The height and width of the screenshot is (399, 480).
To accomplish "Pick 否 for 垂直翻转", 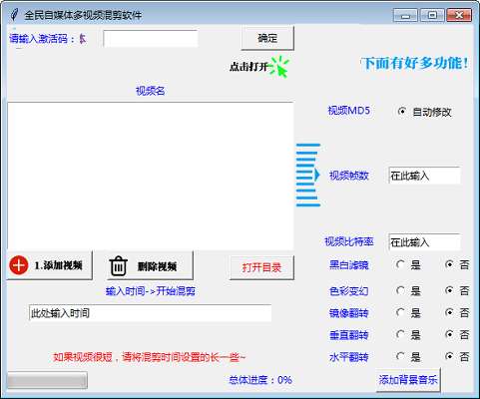I will coord(449,334).
